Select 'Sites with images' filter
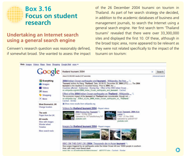184x156 pixels. pos(46,122)
